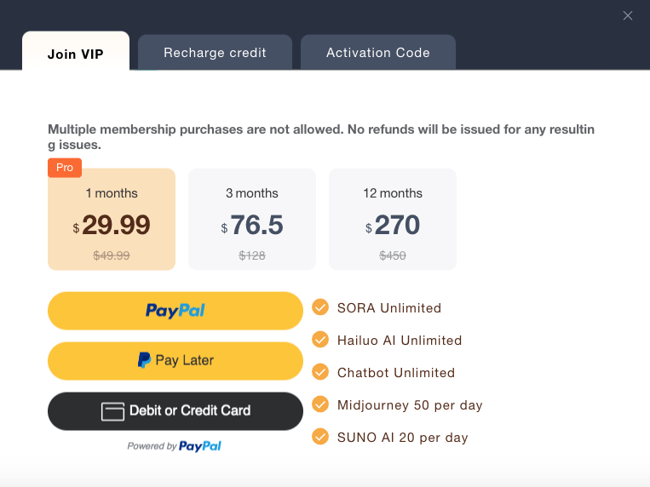Click the struck-through $450 original price
650x487 pixels.
click(393, 255)
